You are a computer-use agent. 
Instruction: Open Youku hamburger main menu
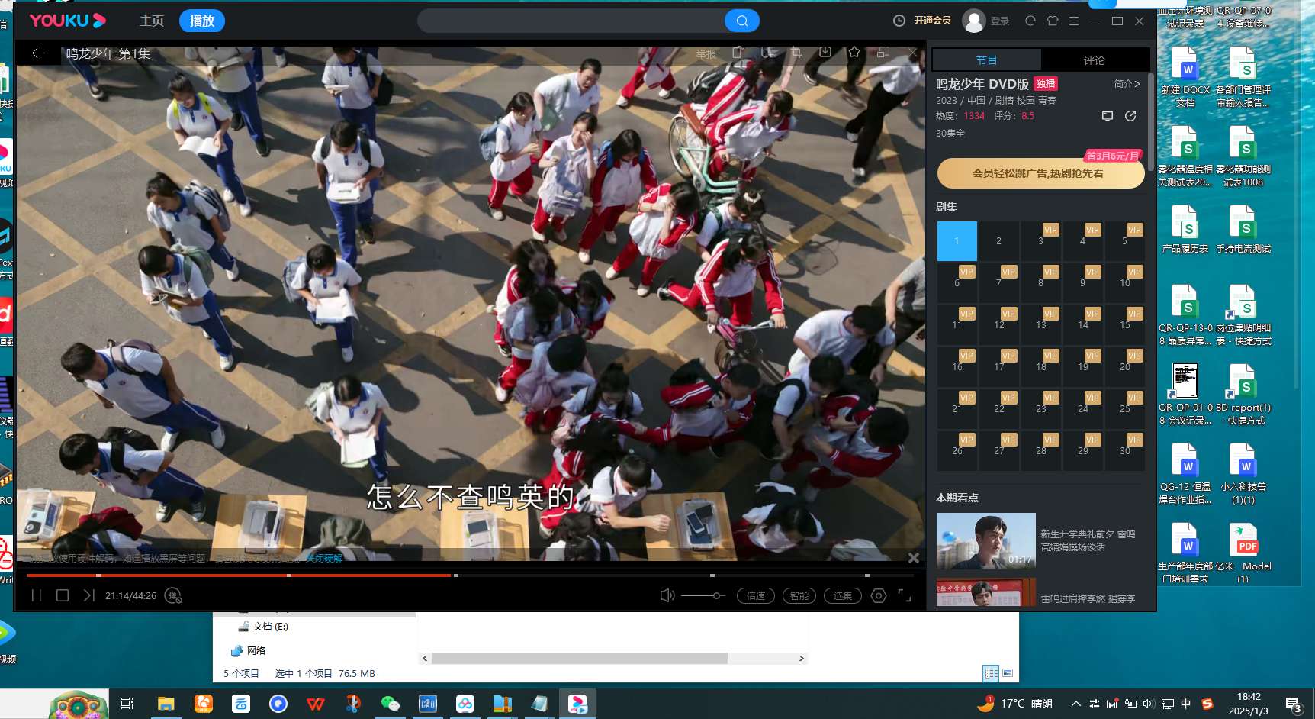pyautogui.click(x=1074, y=21)
